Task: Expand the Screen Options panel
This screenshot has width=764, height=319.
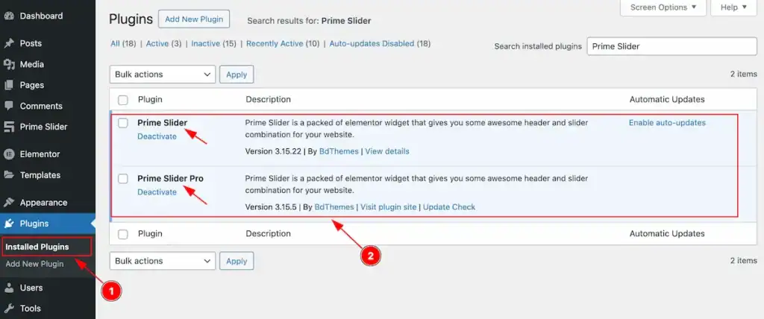Action: pyautogui.click(x=663, y=7)
